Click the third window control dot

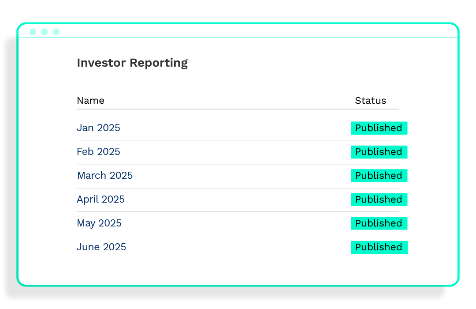click(x=56, y=32)
